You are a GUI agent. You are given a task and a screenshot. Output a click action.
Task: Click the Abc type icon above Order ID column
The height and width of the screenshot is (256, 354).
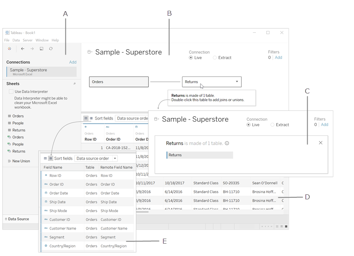tap(108, 127)
